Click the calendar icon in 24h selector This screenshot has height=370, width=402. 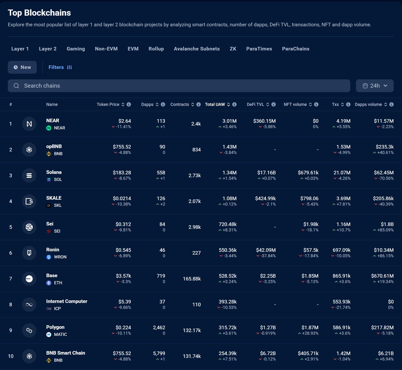pos(365,86)
